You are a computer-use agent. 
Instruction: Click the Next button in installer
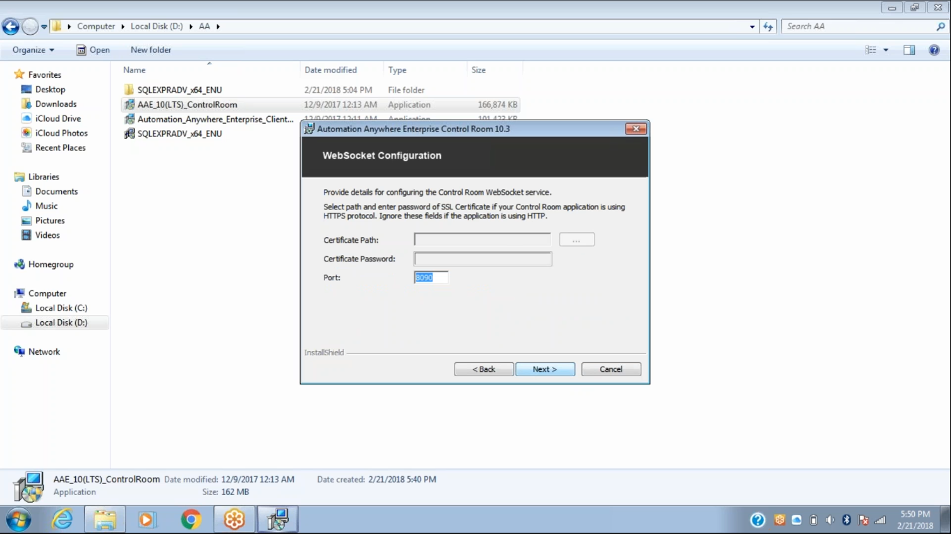point(545,369)
